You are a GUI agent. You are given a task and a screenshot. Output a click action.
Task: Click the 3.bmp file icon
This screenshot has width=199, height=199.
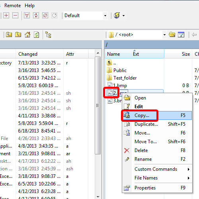[110, 101]
